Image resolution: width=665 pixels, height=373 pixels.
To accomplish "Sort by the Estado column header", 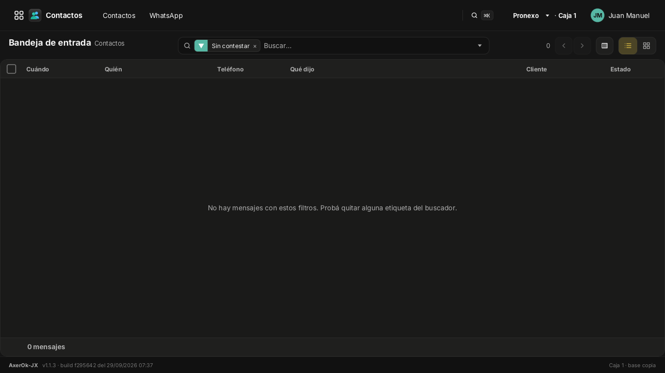I will (x=621, y=69).
